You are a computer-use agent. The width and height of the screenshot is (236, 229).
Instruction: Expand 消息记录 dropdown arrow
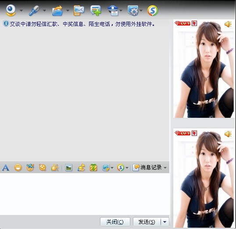[165, 167]
